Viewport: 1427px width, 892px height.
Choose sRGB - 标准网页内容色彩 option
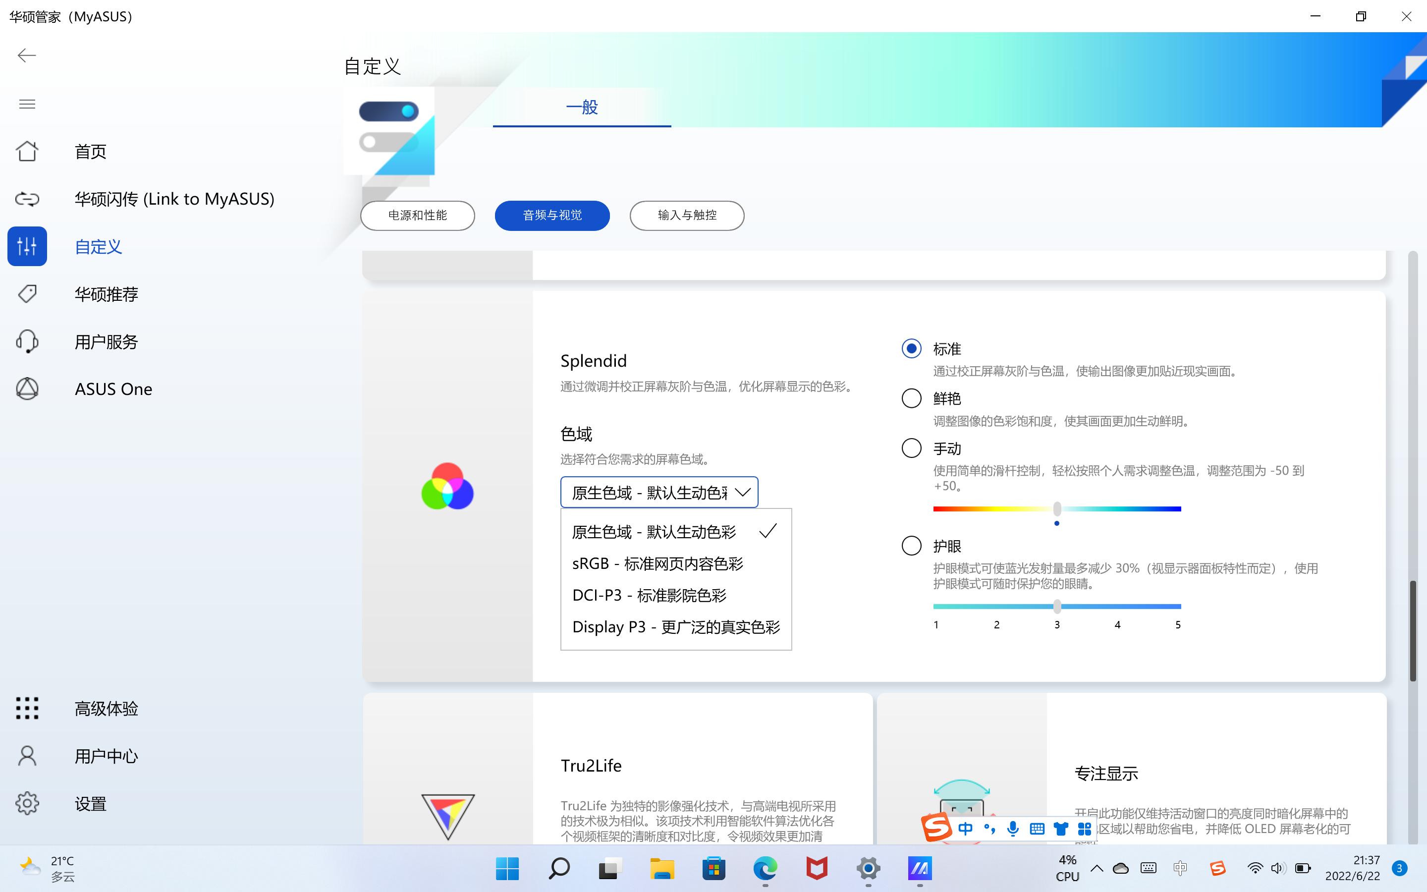pos(676,563)
